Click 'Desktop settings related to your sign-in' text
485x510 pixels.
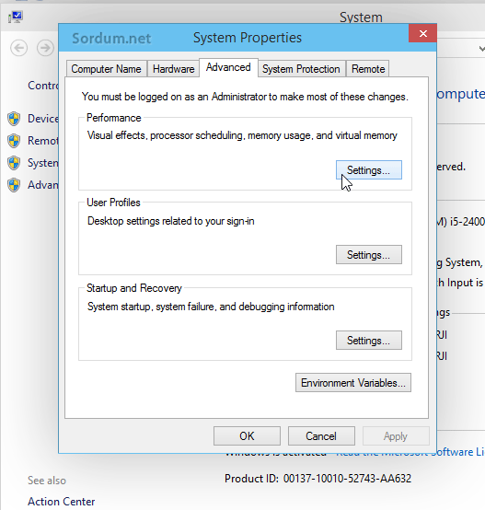coord(170,221)
